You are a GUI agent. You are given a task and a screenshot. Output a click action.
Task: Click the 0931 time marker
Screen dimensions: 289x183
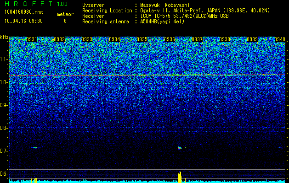pyautogui.click(x=32, y=39)
